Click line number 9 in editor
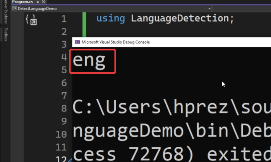 (x=64, y=121)
